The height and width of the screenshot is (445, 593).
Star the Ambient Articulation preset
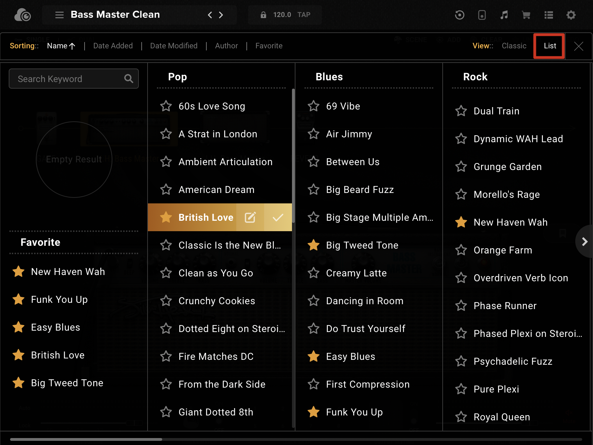tap(166, 162)
